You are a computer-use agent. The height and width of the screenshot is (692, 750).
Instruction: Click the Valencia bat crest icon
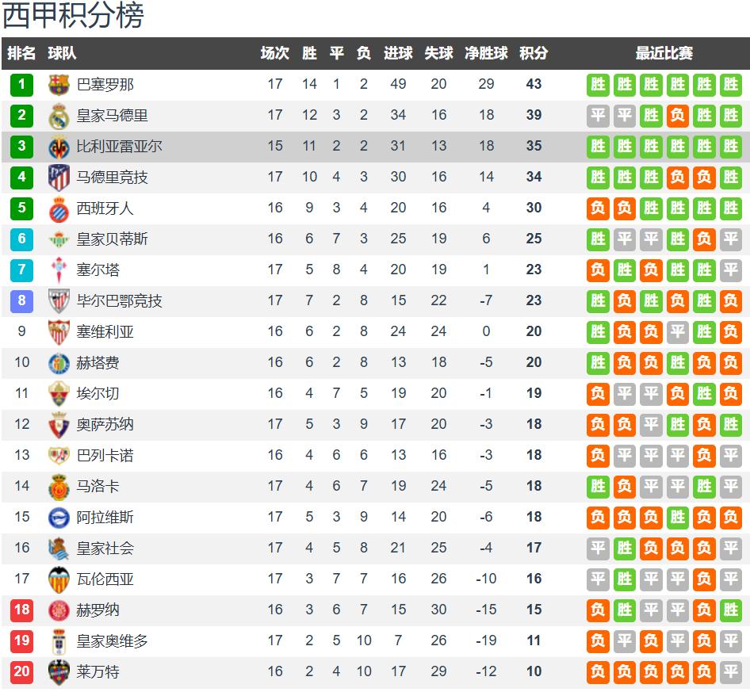[x=59, y=579]
